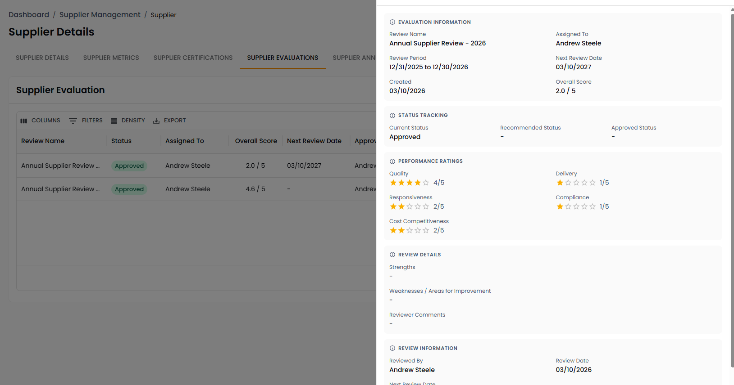
Task: Click info icon beside Review Details
Action: tap(392, 255)
